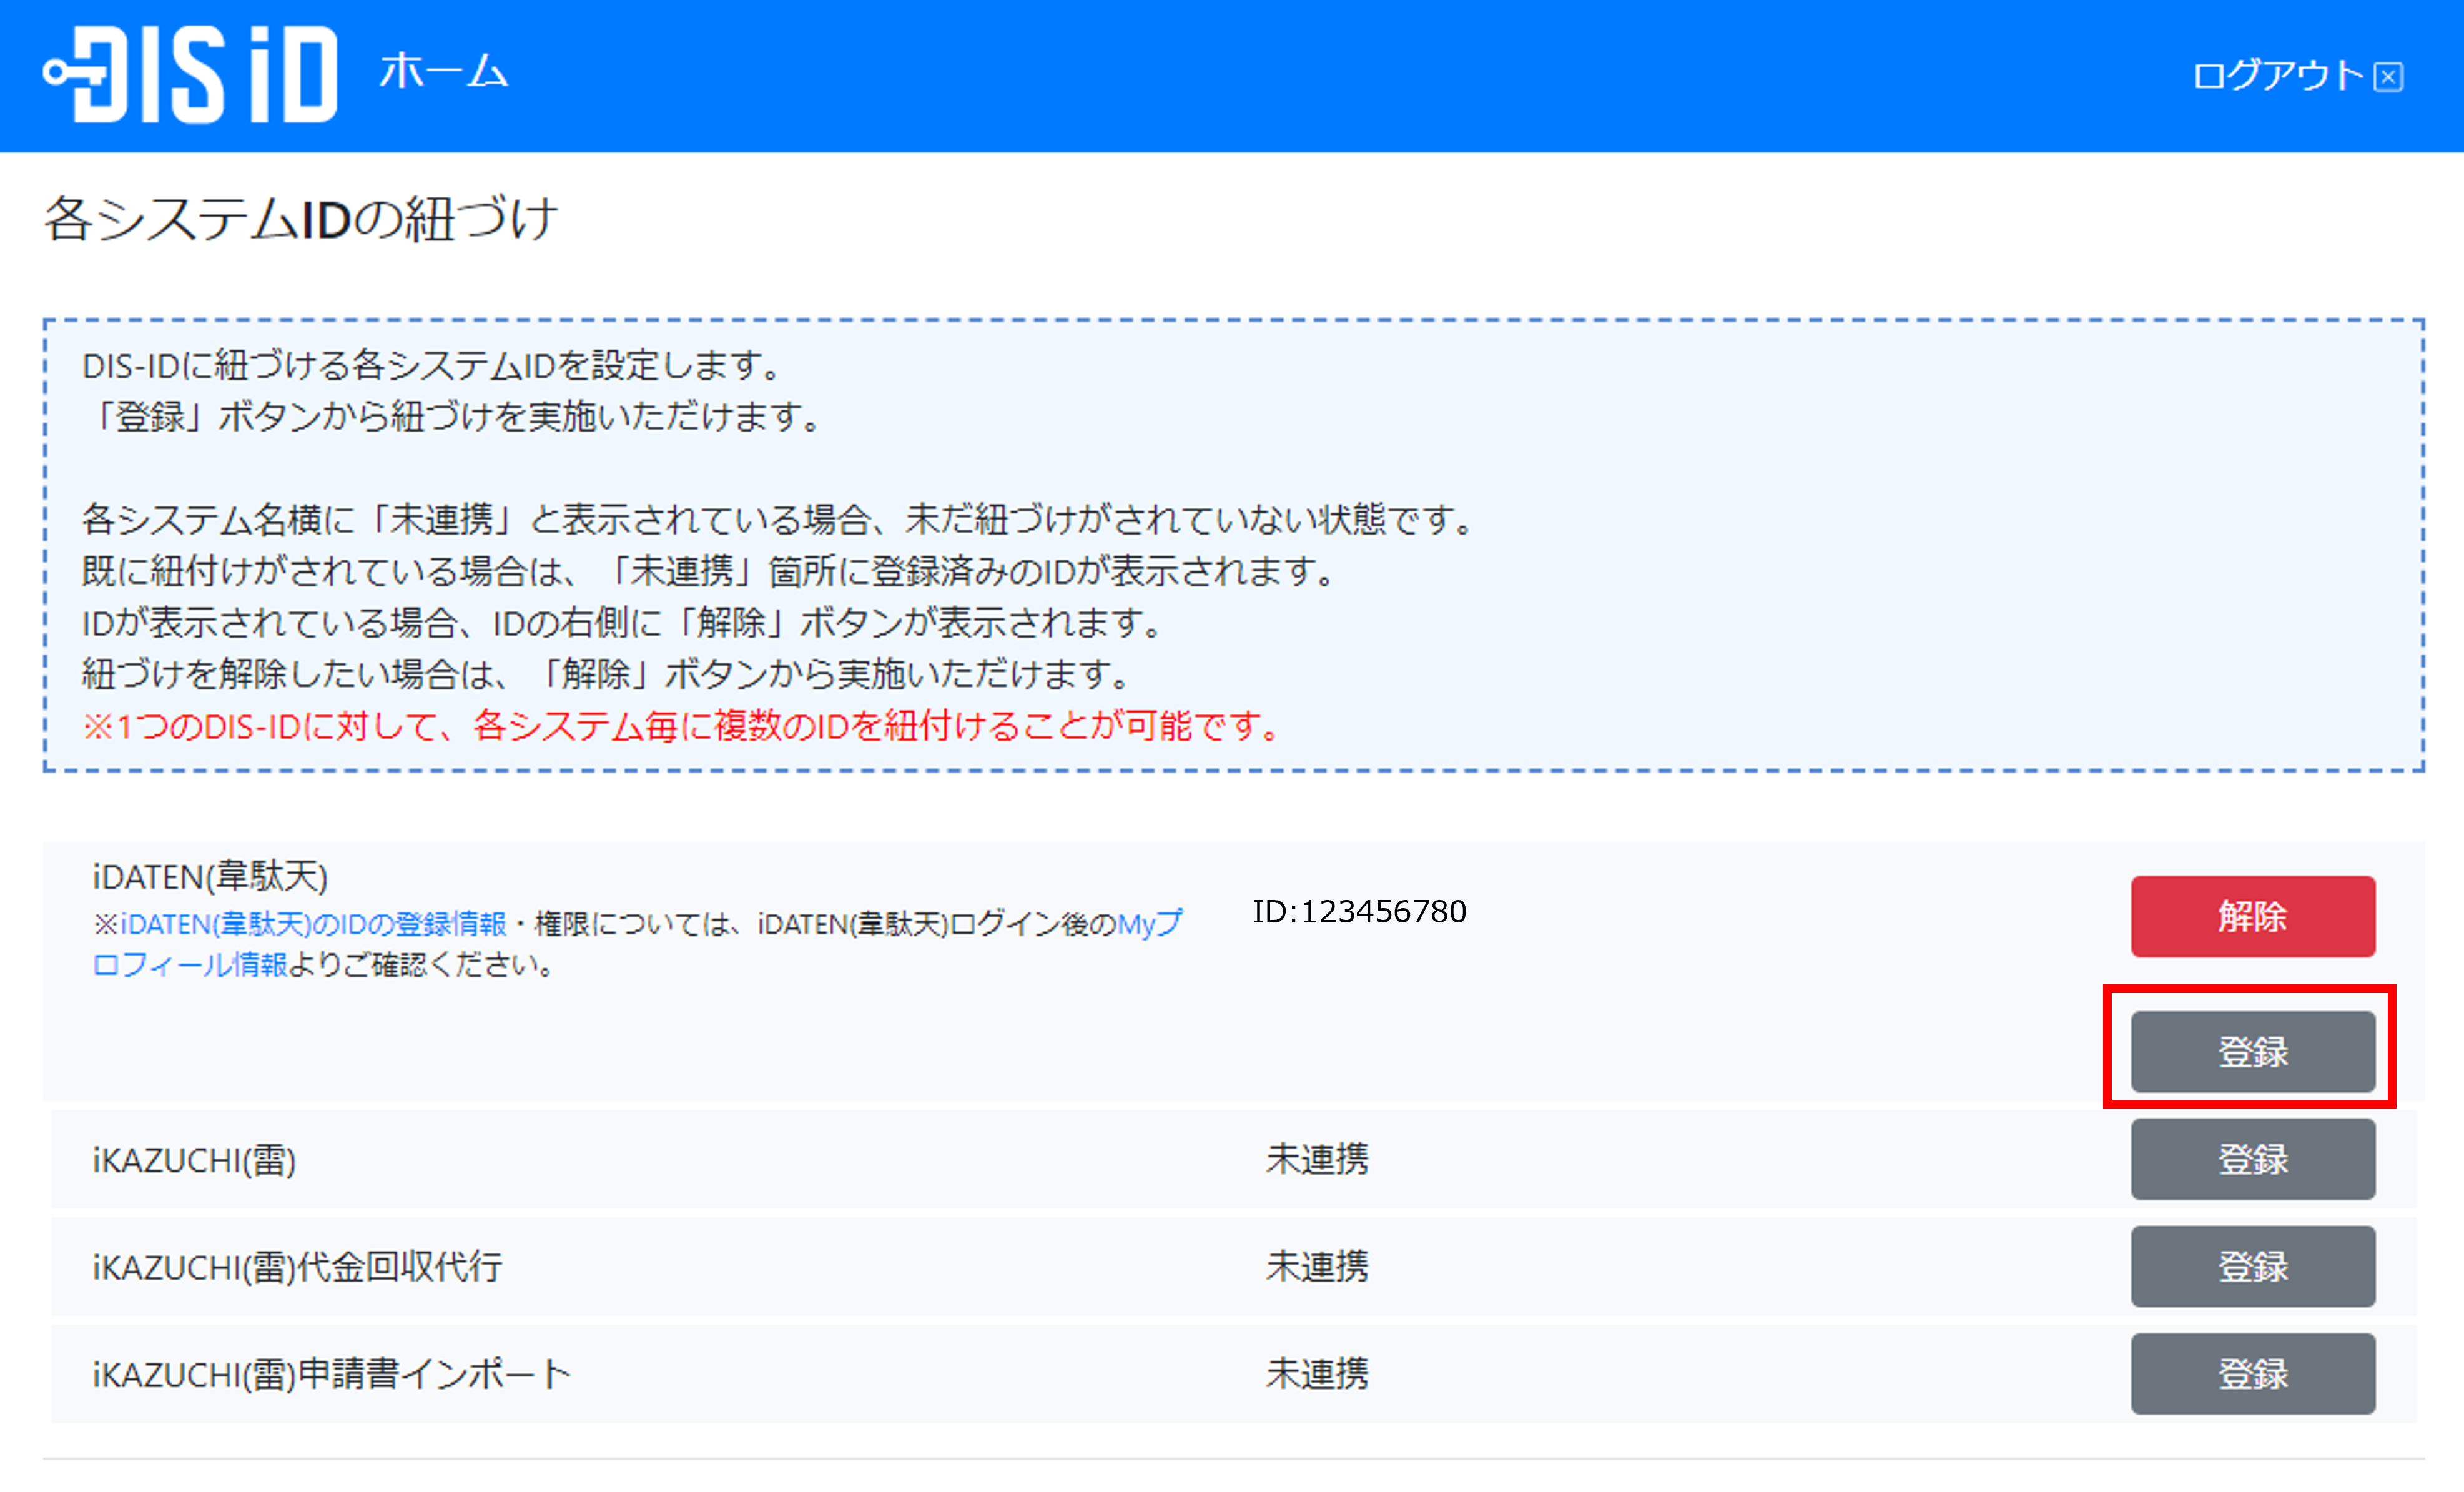Open iDATEN(韋駄天)のIDの登録情報 link
Screen dimensions: 2464x1492
pos(313,924)
